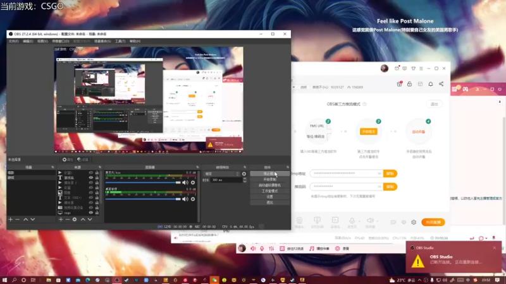Click the mail icon in streaming app
This screenshot has width=506, height=284.
397,68
